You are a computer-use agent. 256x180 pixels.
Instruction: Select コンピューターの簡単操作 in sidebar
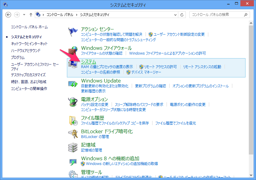29,88
